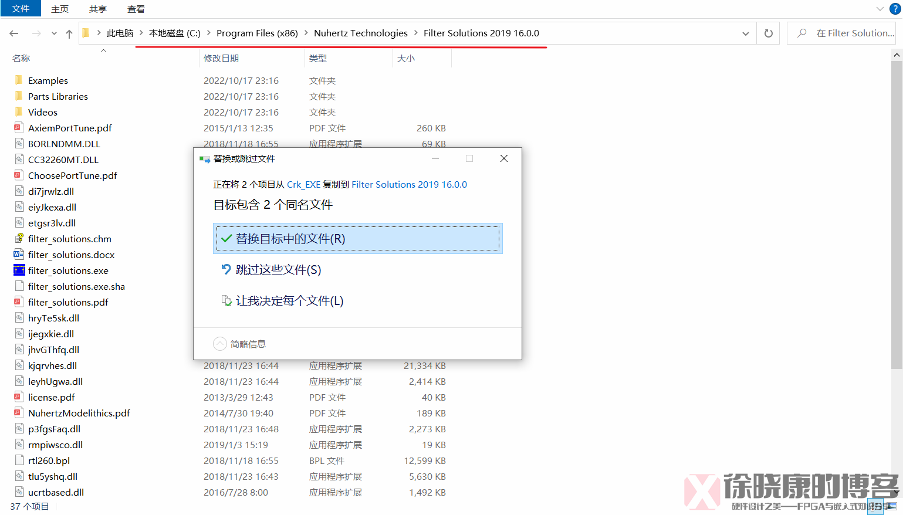
Task: Sort by the 名称 column header
Action: [x=21, y=58]
